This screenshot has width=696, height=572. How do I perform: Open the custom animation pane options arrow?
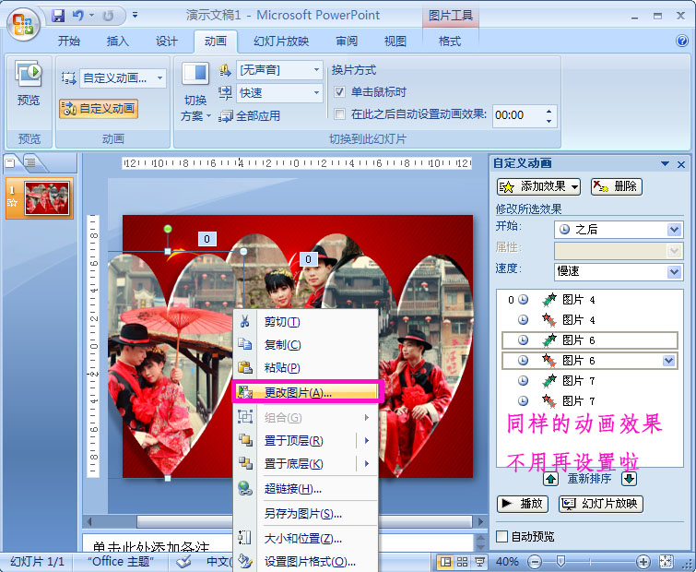pos(665,164)
